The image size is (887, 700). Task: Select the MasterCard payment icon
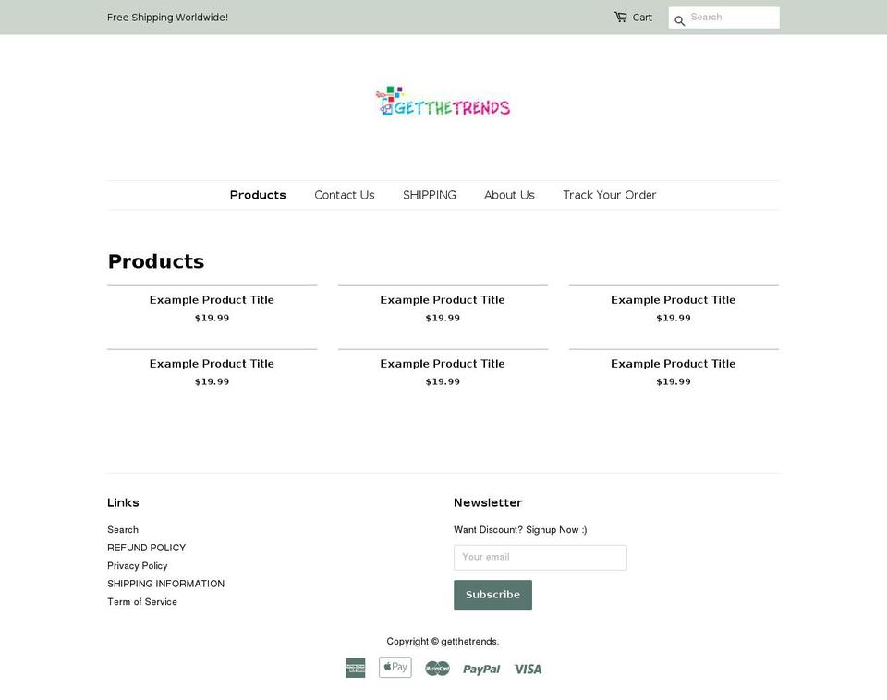pos(436,667)
